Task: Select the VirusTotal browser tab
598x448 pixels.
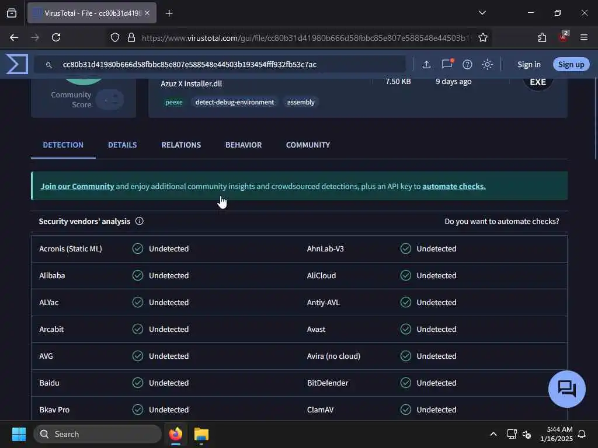Action: point(92,13)
